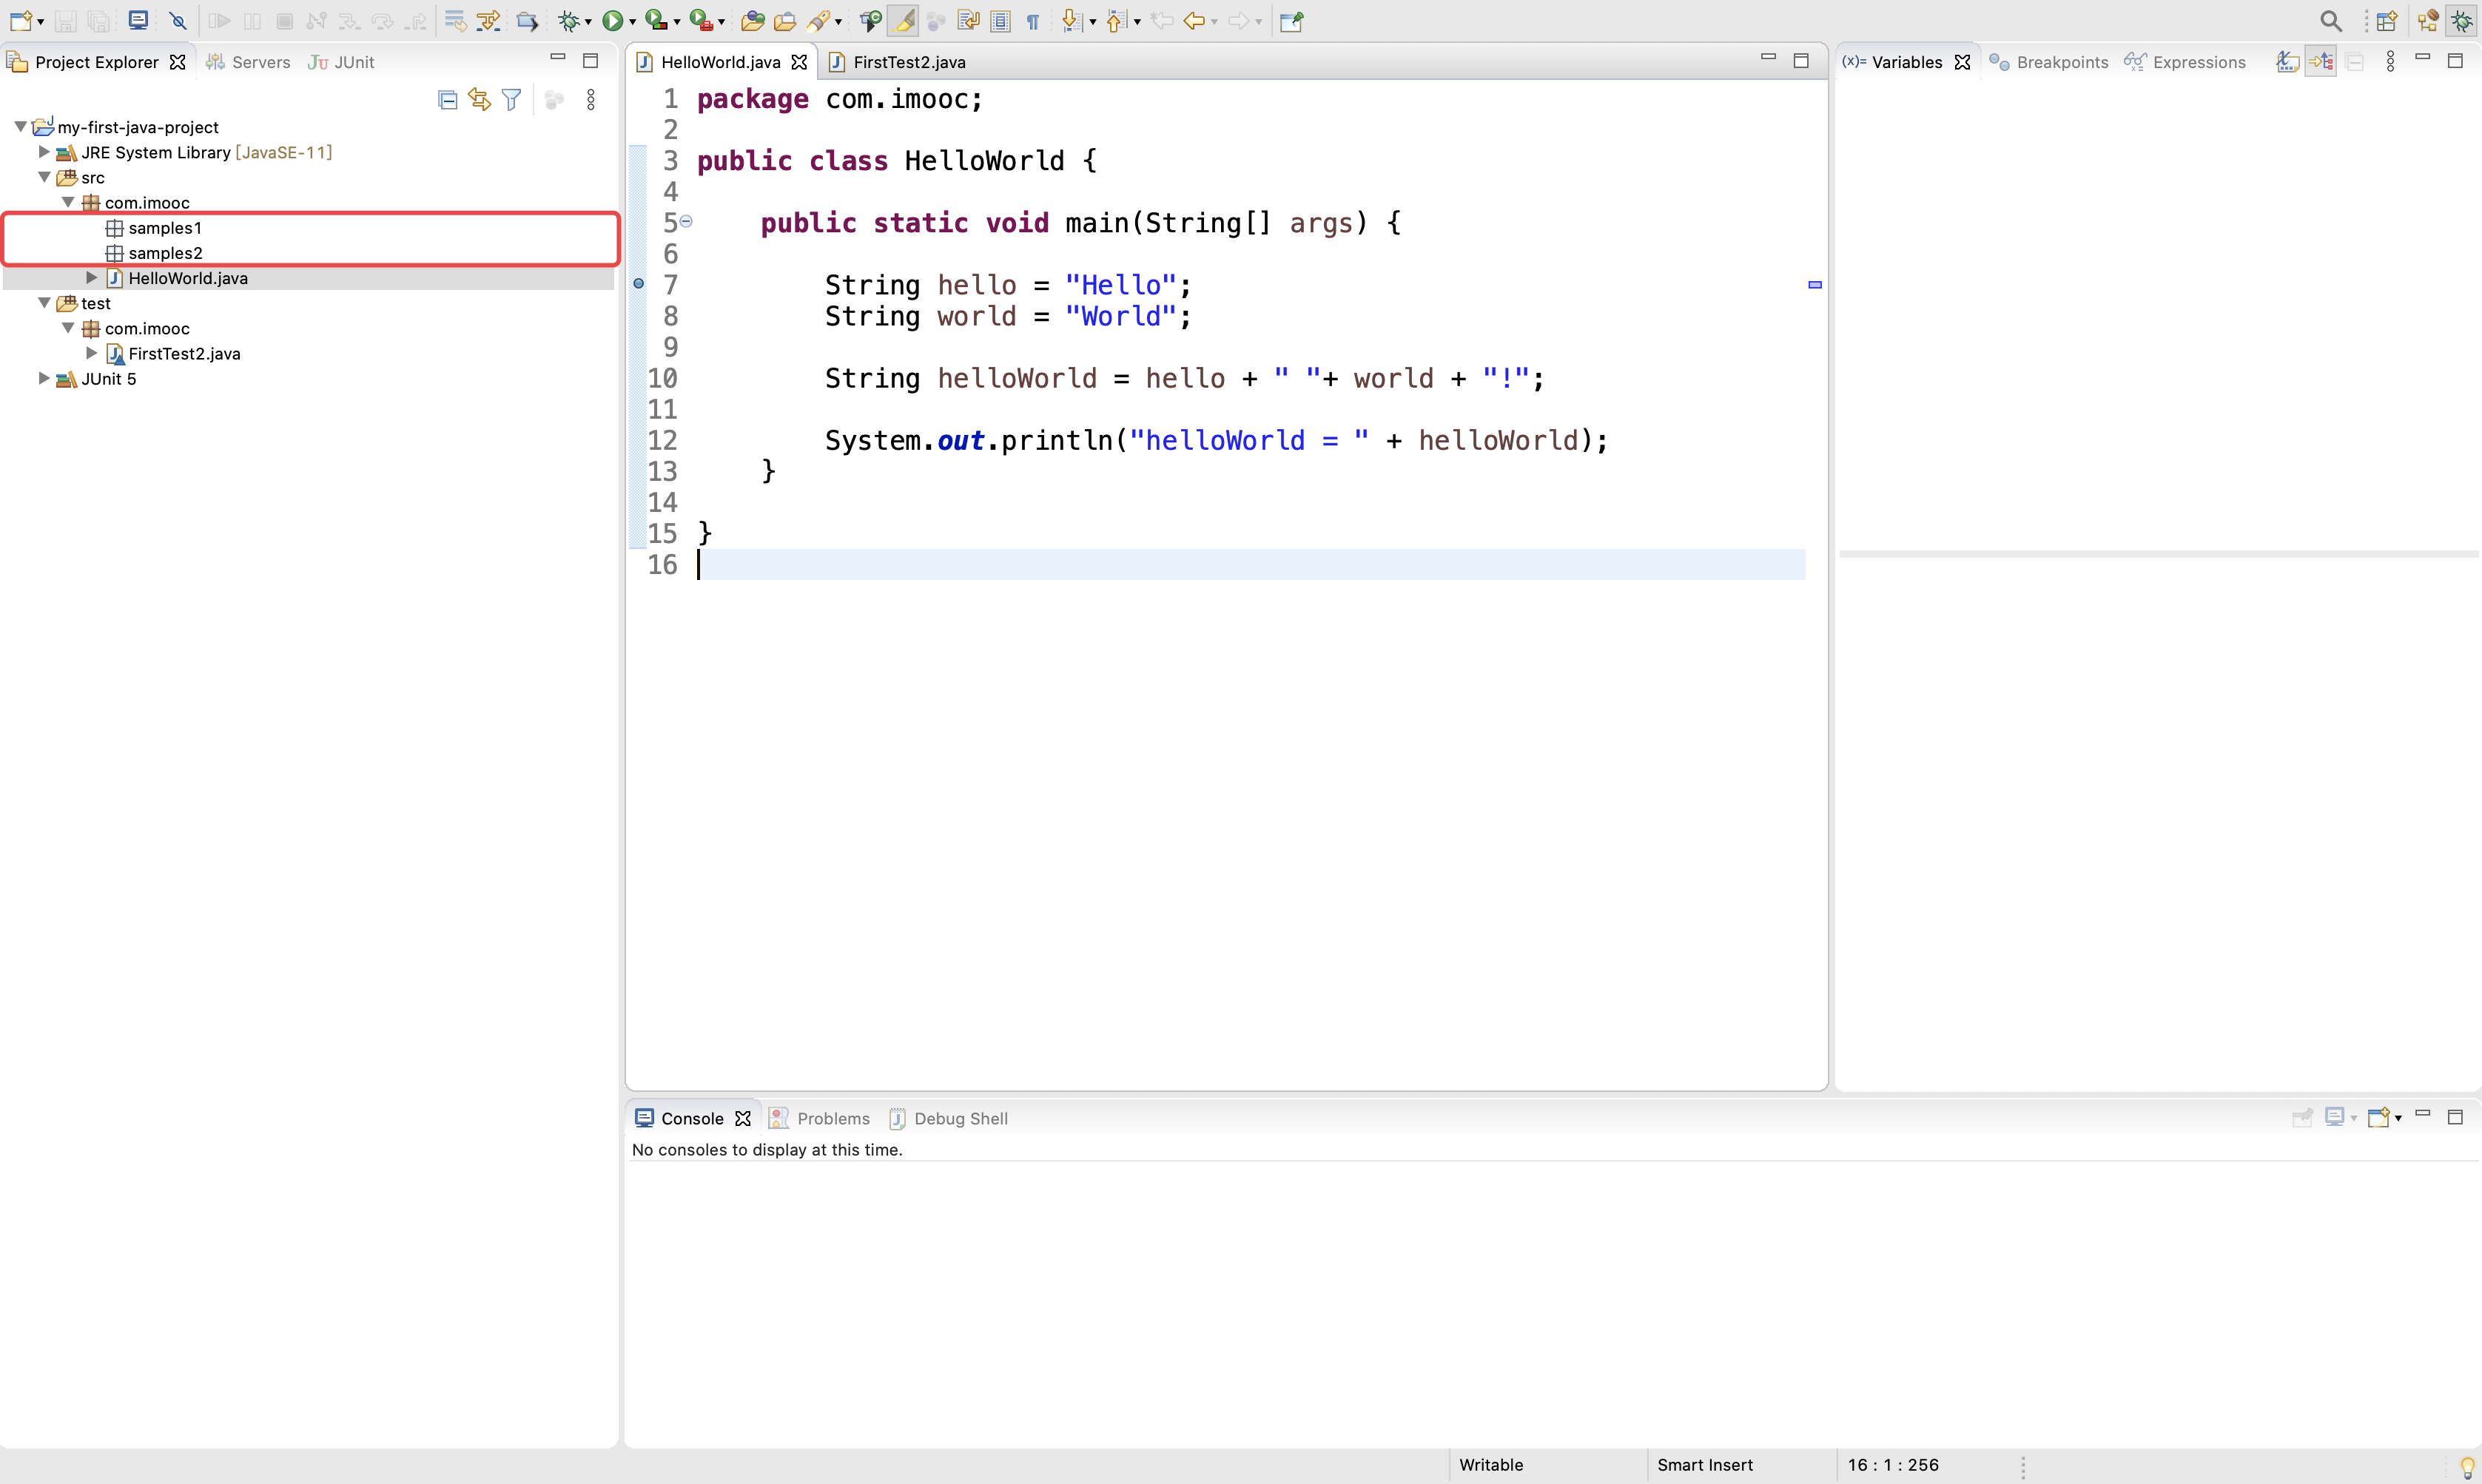The width and height of the screenshot is (2482, 1484).
Task: Switch to the Breakpoints tab
Action: (2049, 62)
